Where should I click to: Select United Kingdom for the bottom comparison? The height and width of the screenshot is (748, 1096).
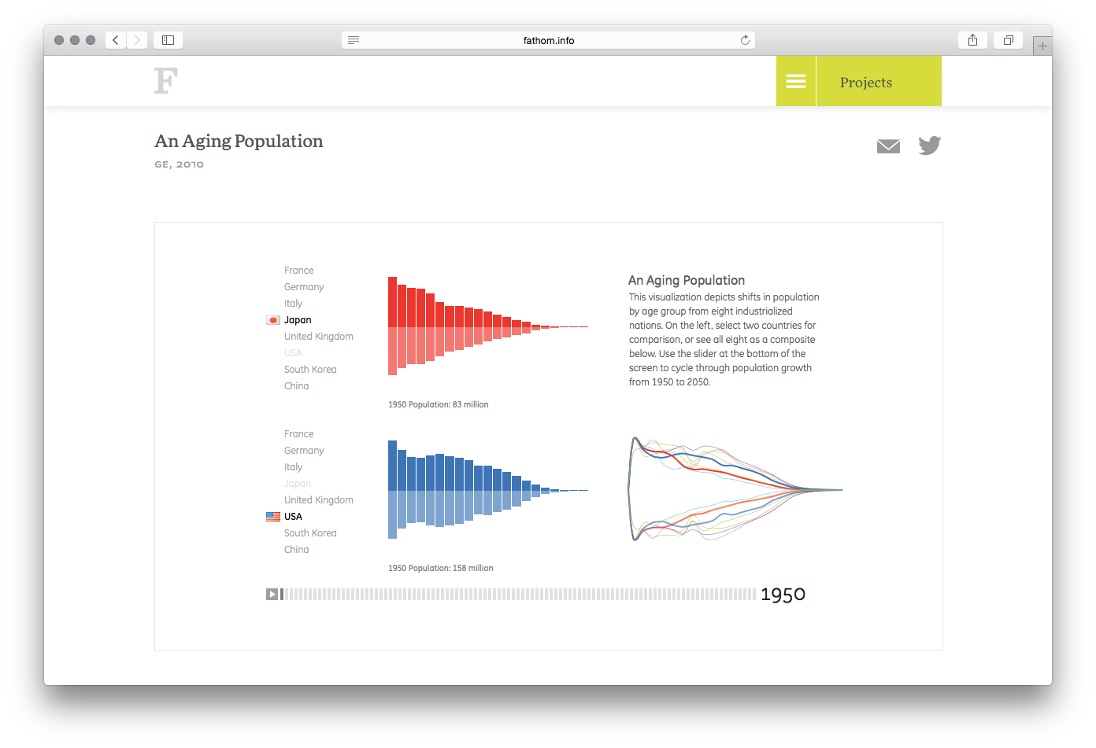coord(318,499)
